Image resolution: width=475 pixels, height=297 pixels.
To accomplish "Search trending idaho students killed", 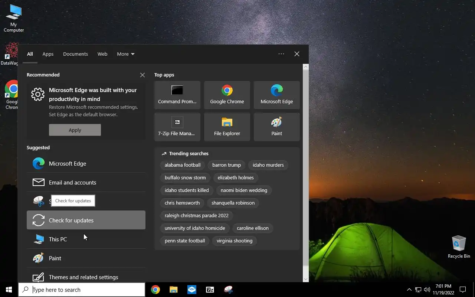I will tap(187, 190).
